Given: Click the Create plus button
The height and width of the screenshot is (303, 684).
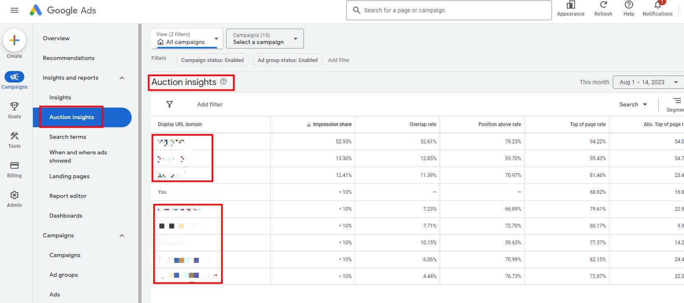Looking at the screenshot, I should (x=14, y=40).
